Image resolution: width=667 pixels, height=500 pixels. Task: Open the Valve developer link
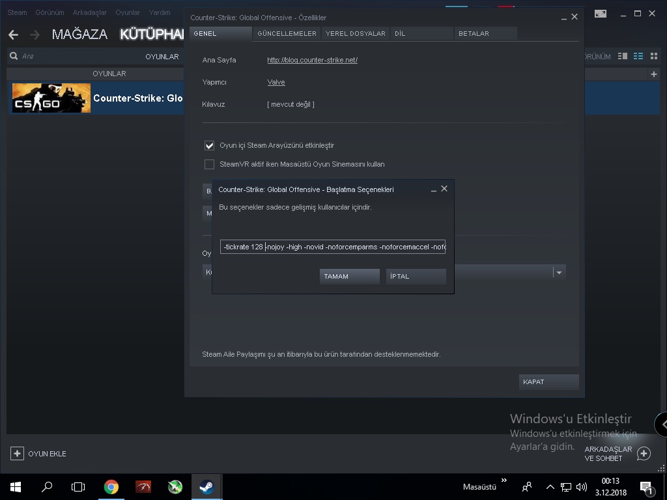(276, 82)
